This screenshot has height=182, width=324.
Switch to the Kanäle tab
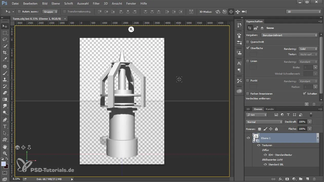click(270, 109)
